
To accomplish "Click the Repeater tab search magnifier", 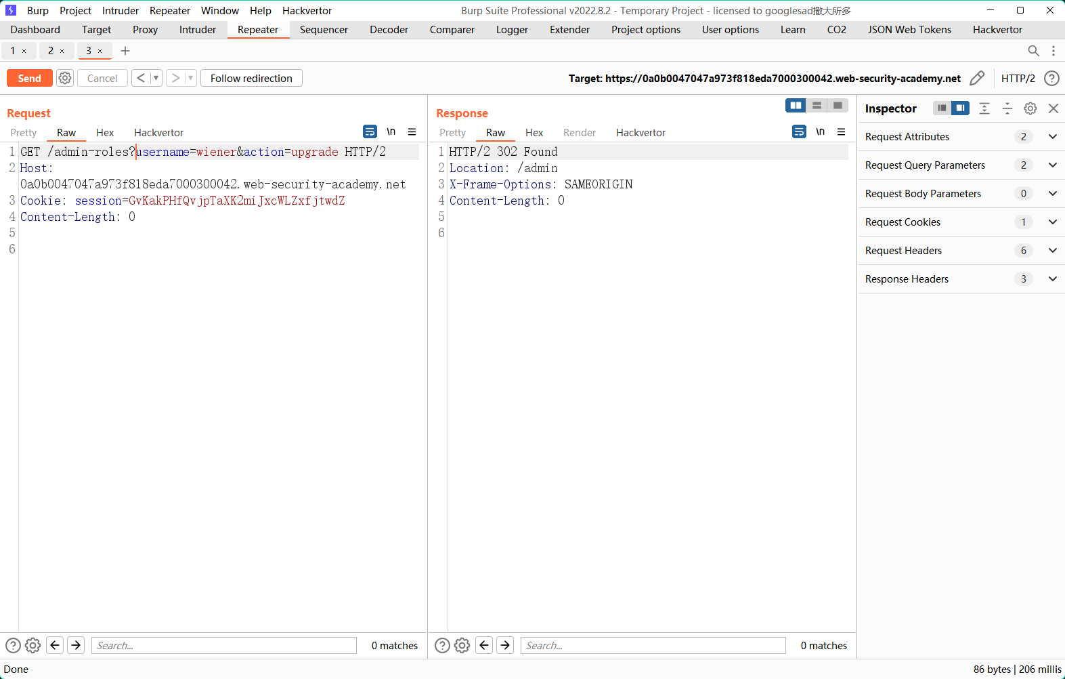I will click(1034, 51).
